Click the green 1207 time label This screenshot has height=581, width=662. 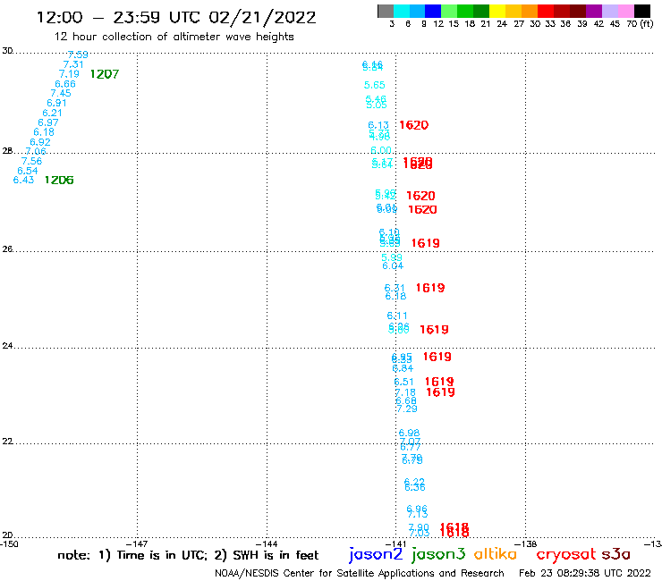pyautogui.click(x=105, y=74)
